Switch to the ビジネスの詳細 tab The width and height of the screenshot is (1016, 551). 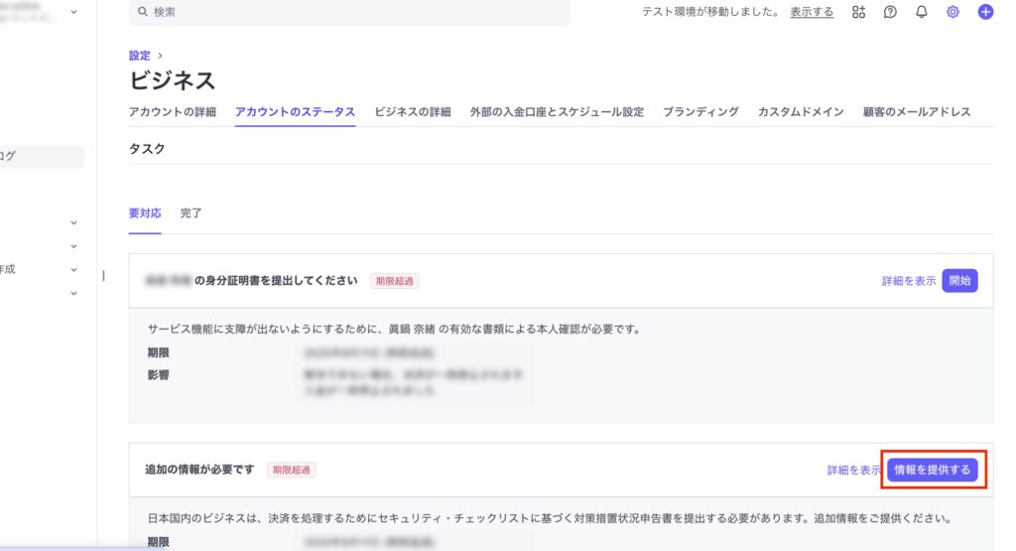(x=412, y=112)
